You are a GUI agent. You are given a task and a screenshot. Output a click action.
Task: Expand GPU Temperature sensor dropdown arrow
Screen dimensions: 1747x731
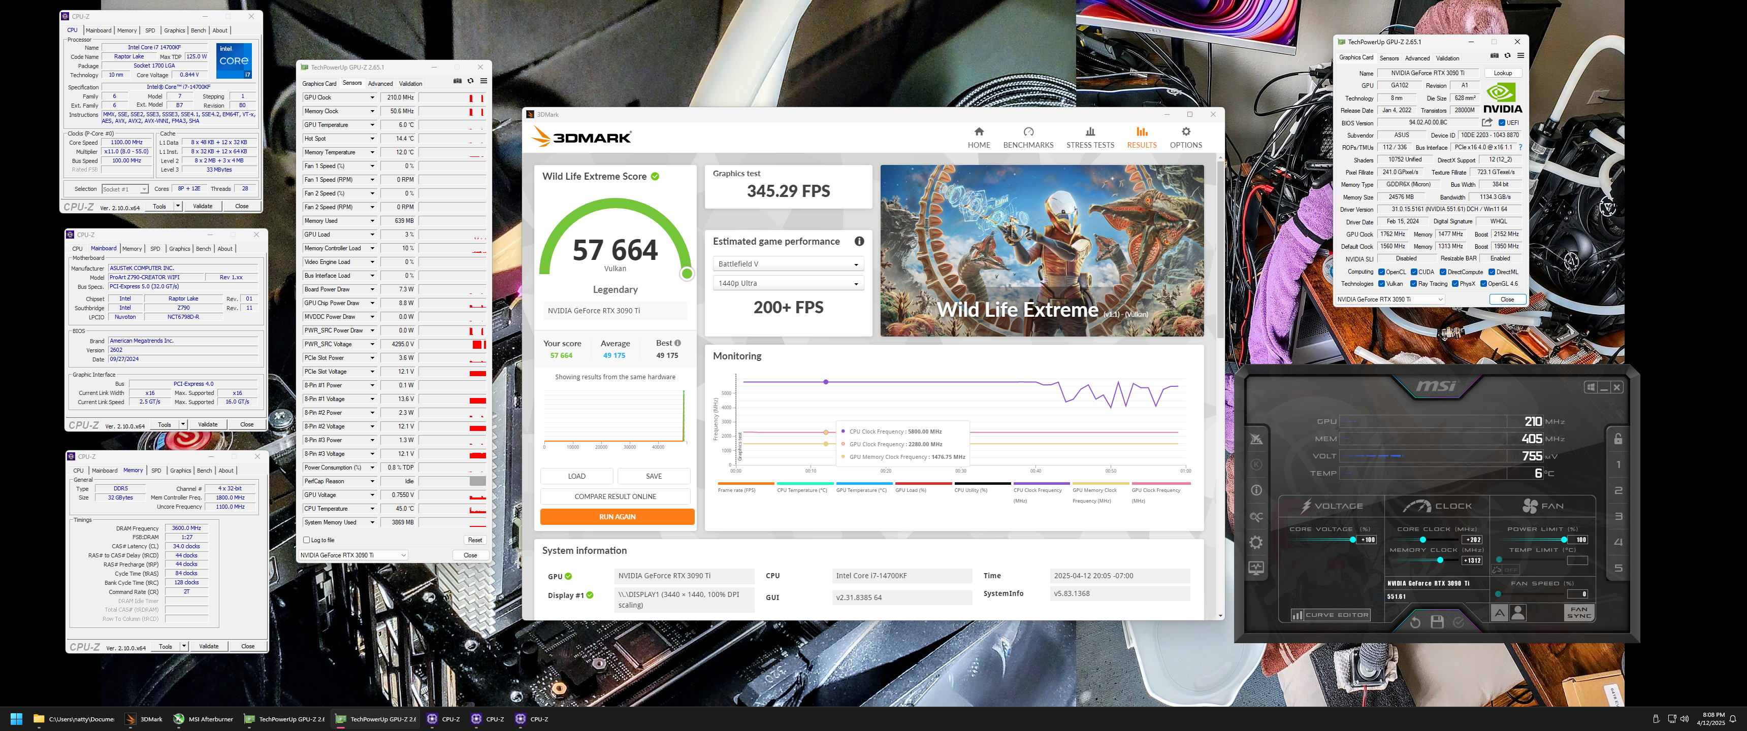click(x=372, y=125)
